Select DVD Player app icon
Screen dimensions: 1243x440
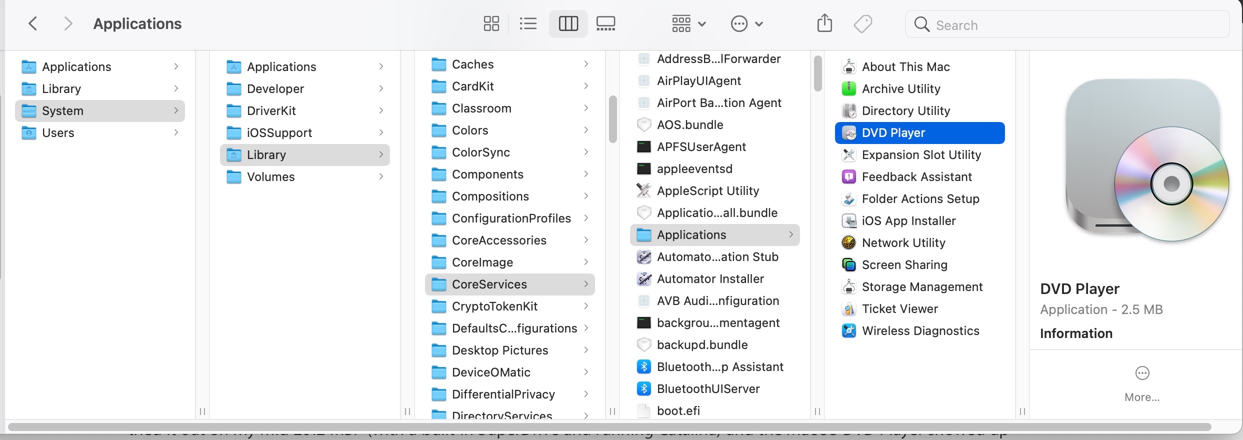pos(848,133)
